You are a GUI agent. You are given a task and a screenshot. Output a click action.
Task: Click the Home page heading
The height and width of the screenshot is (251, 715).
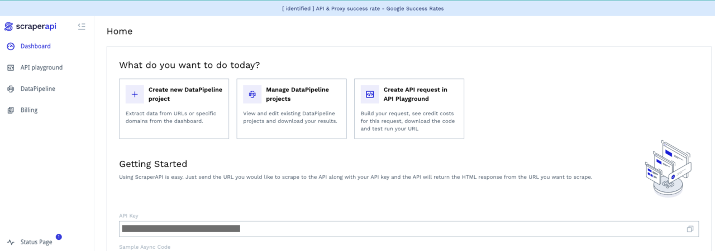(x=120, y=31)
